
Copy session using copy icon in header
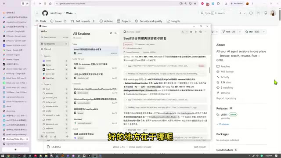tap(201, 32)
